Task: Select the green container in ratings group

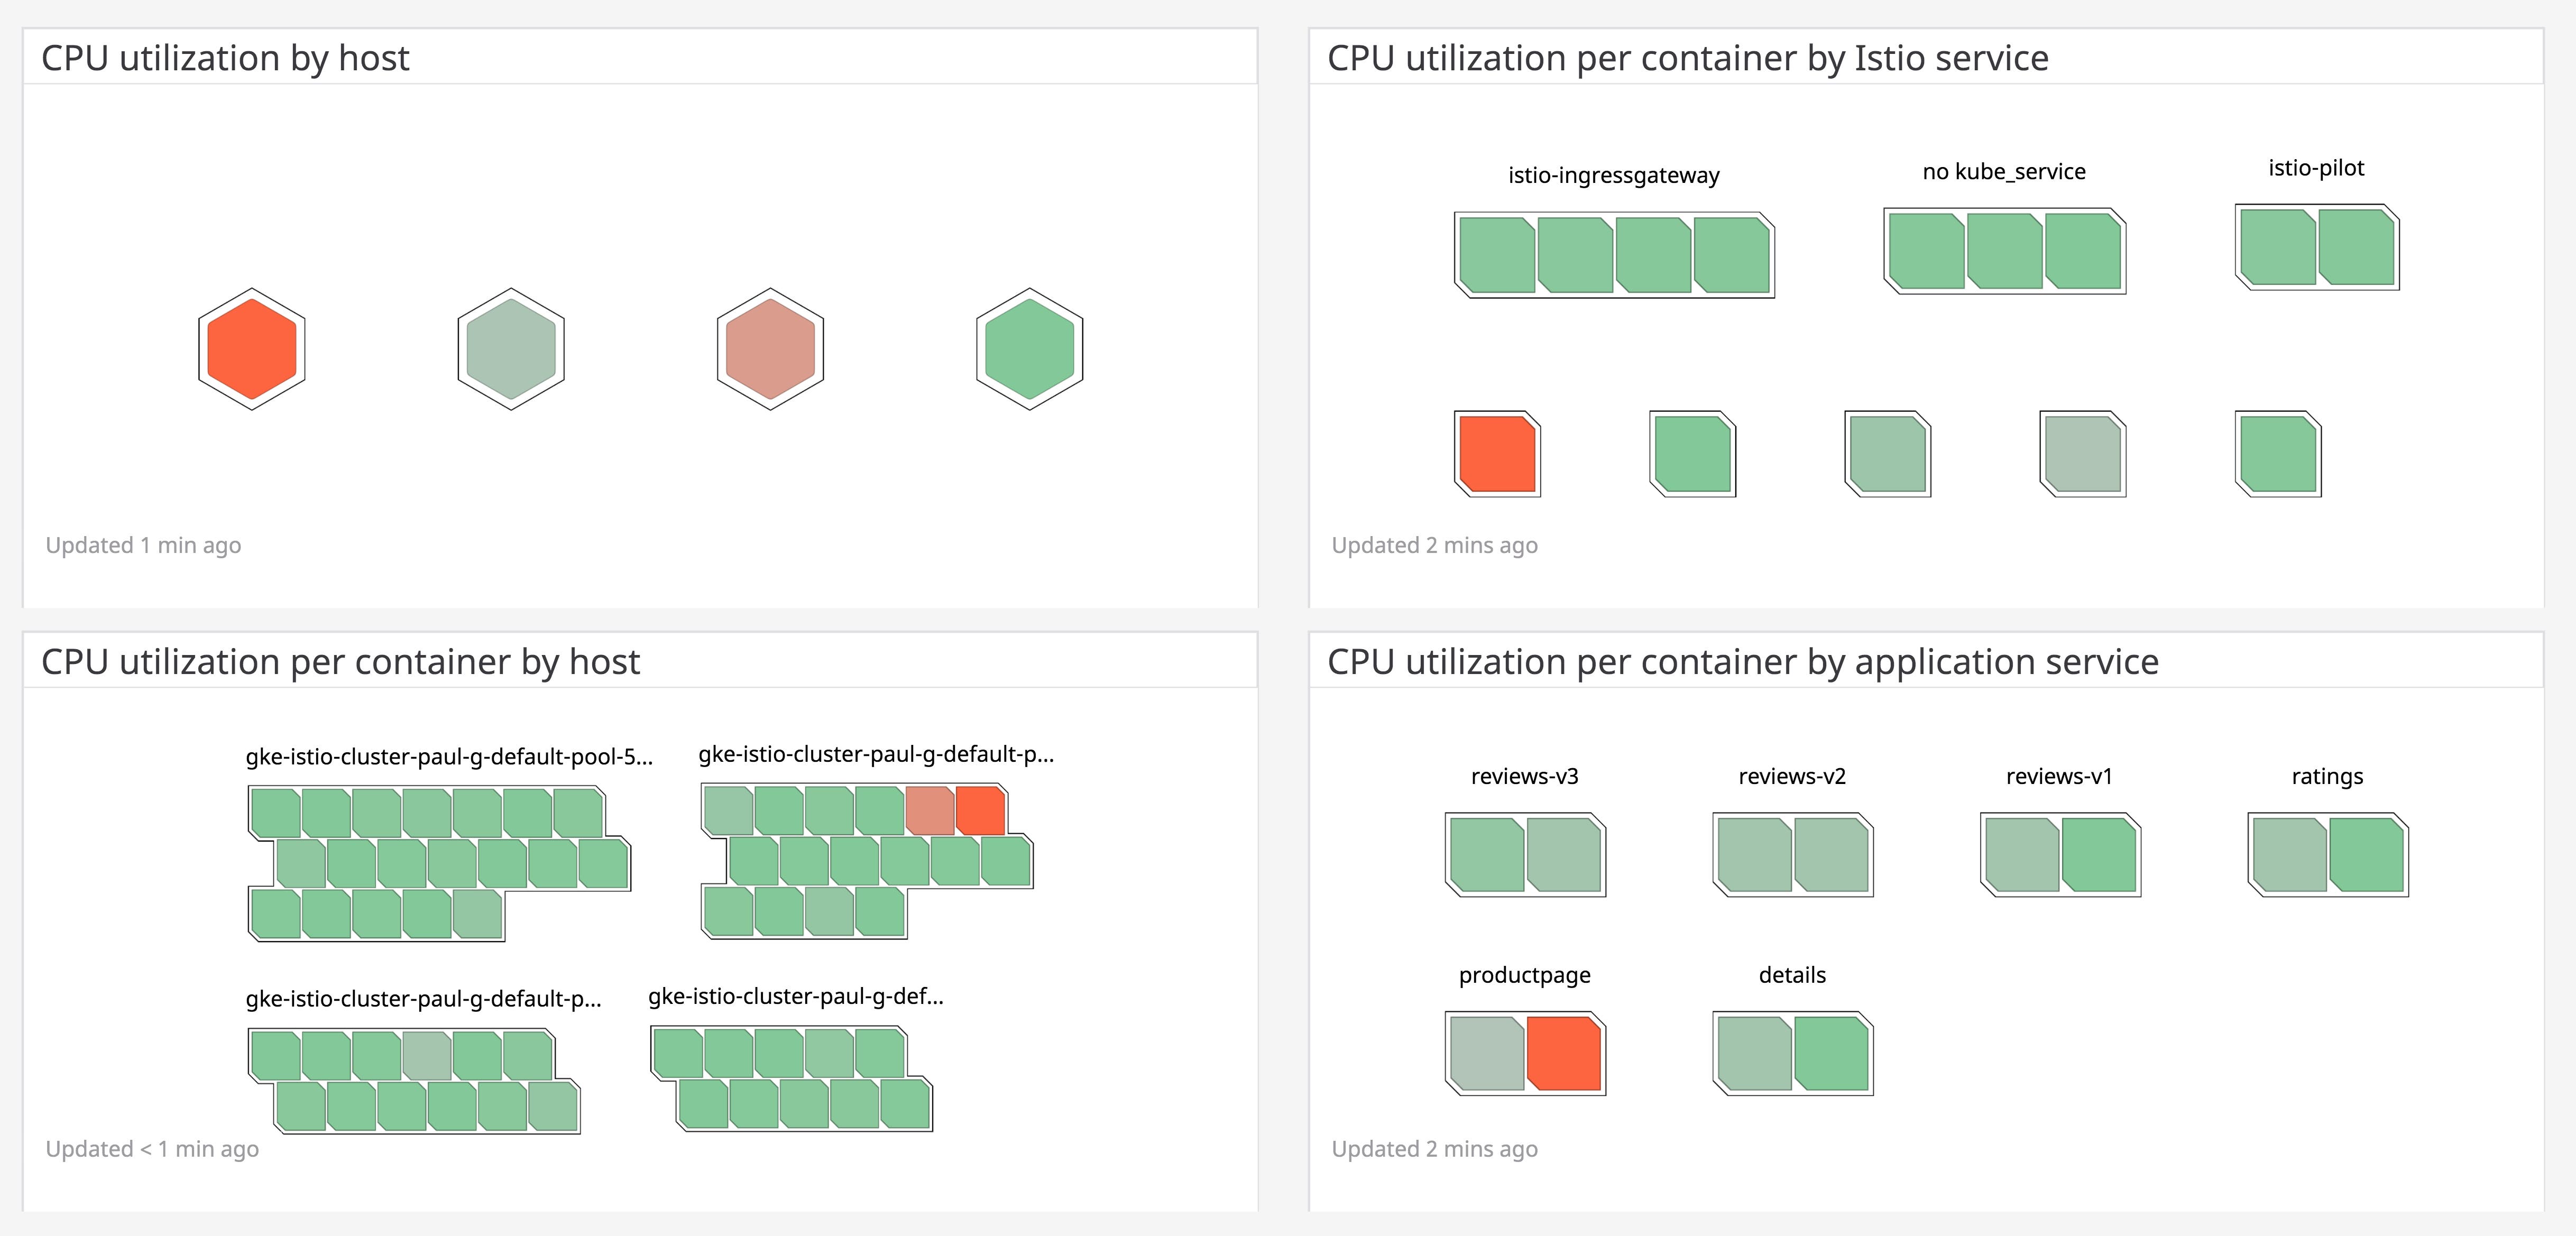Action: [x=2366, y=855]
